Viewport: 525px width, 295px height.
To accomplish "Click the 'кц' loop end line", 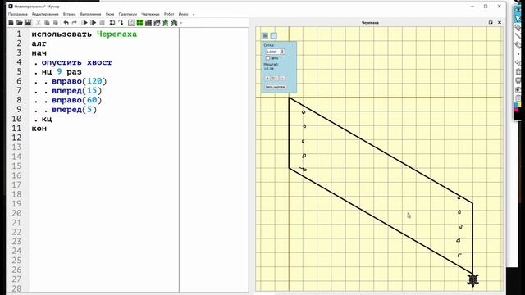I will [x=47, y=119].
